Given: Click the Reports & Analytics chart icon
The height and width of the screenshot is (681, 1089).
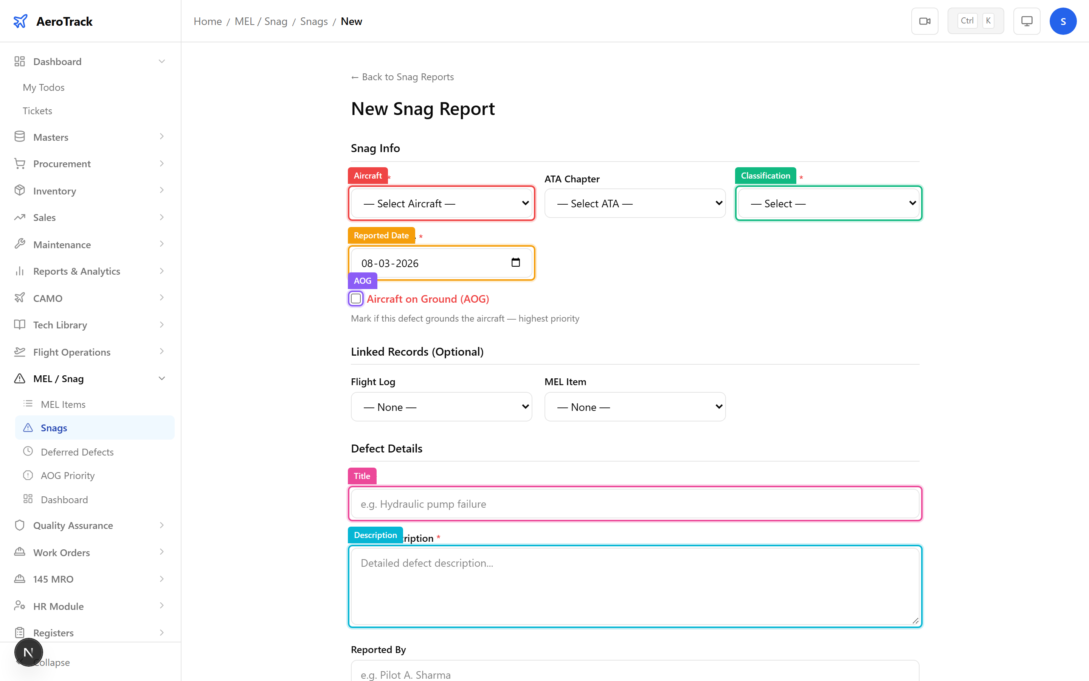Looking at the screenshot, I should pos(20,271).
